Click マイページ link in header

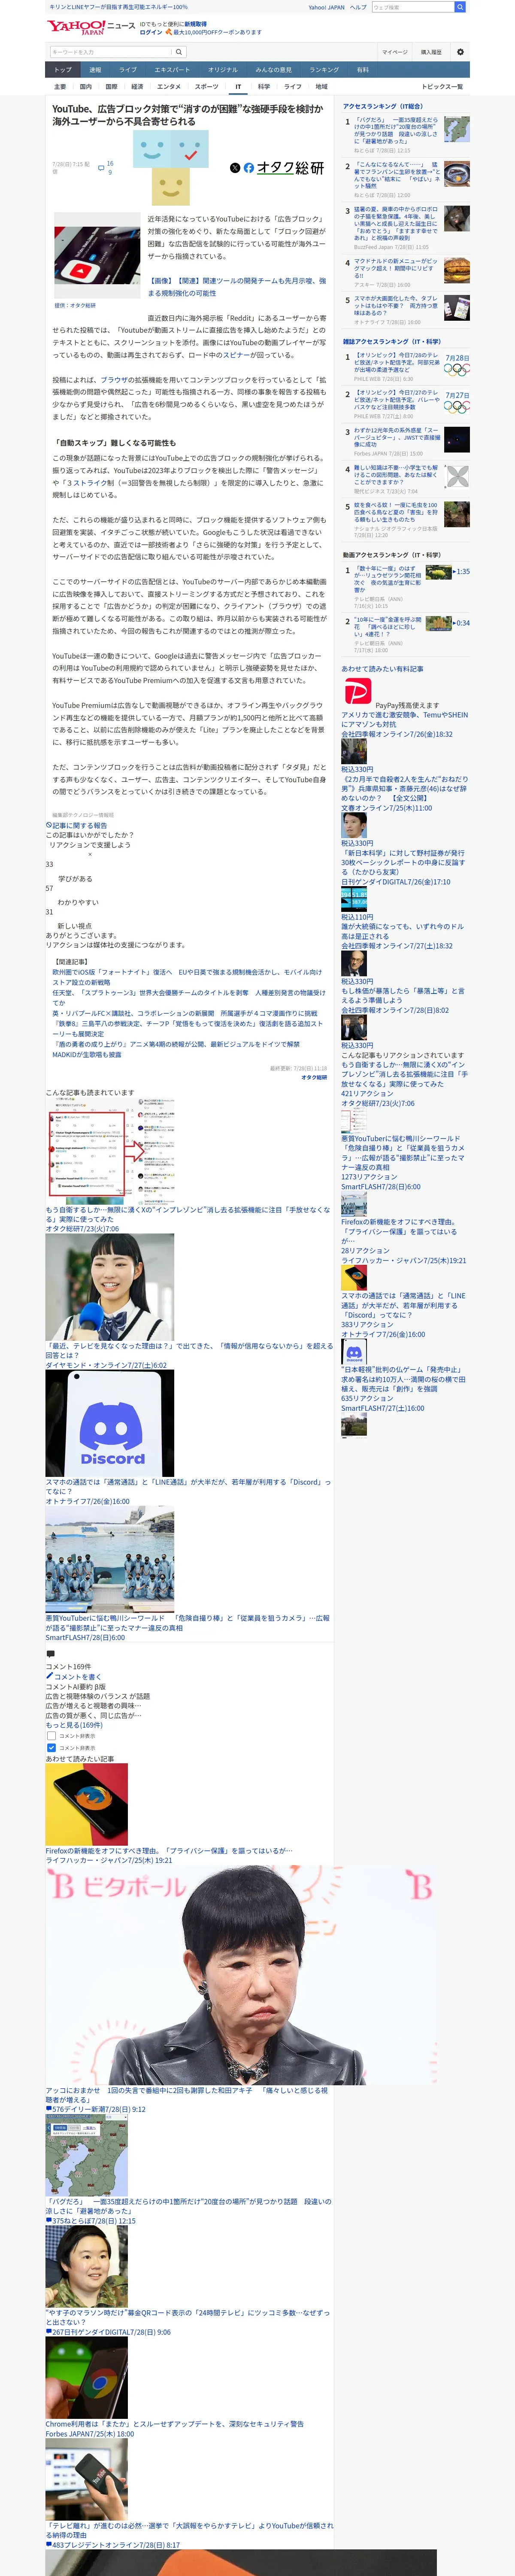(395, 52)
